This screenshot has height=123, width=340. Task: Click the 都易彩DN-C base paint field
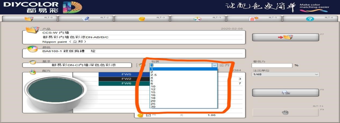[x=77, y=65]
